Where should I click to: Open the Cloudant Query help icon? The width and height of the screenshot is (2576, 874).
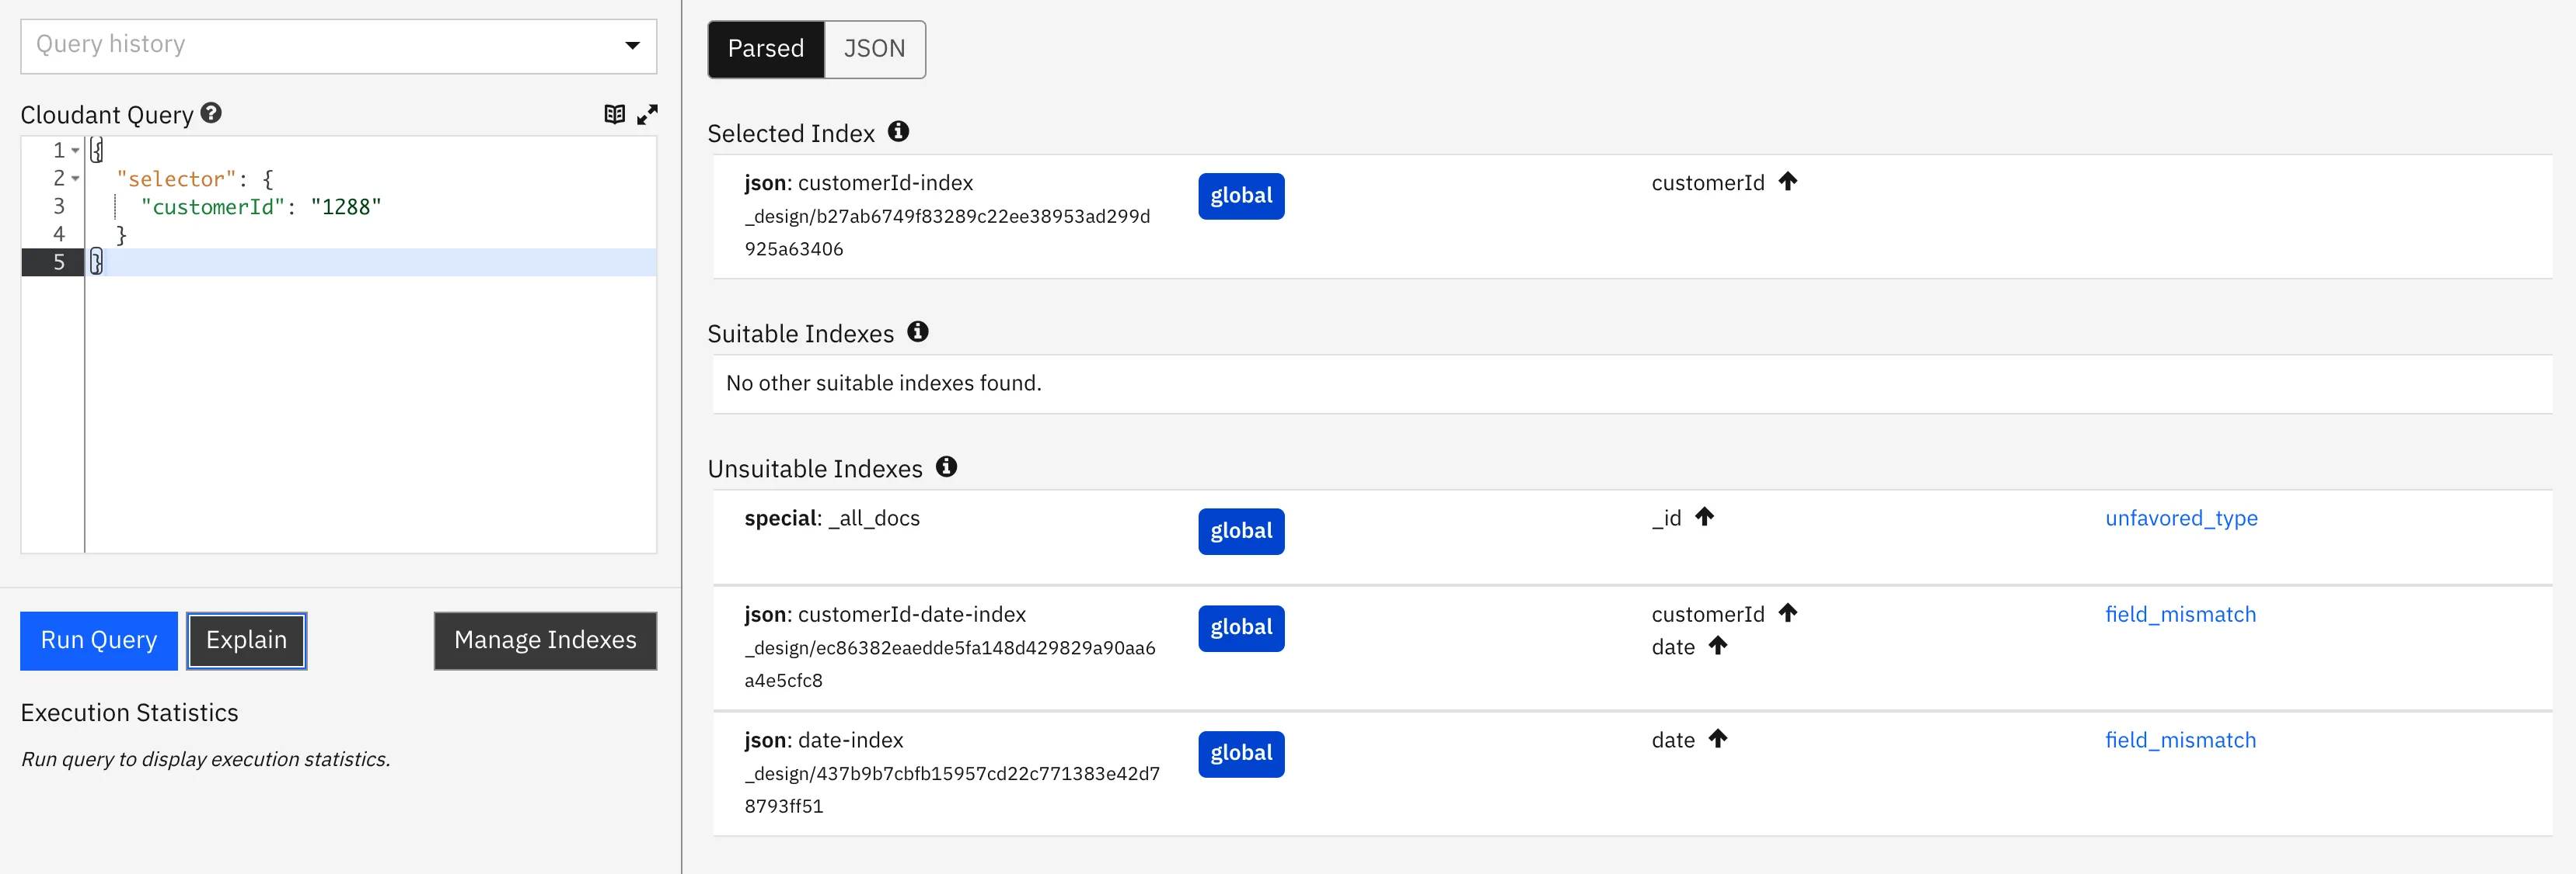(211, 113)
